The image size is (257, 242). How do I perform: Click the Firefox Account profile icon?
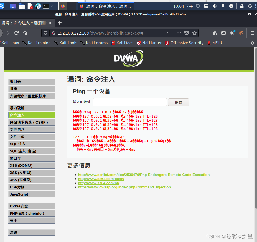[232, 33]
